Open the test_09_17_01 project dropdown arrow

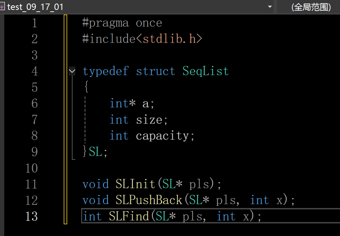tap(270, 7)
